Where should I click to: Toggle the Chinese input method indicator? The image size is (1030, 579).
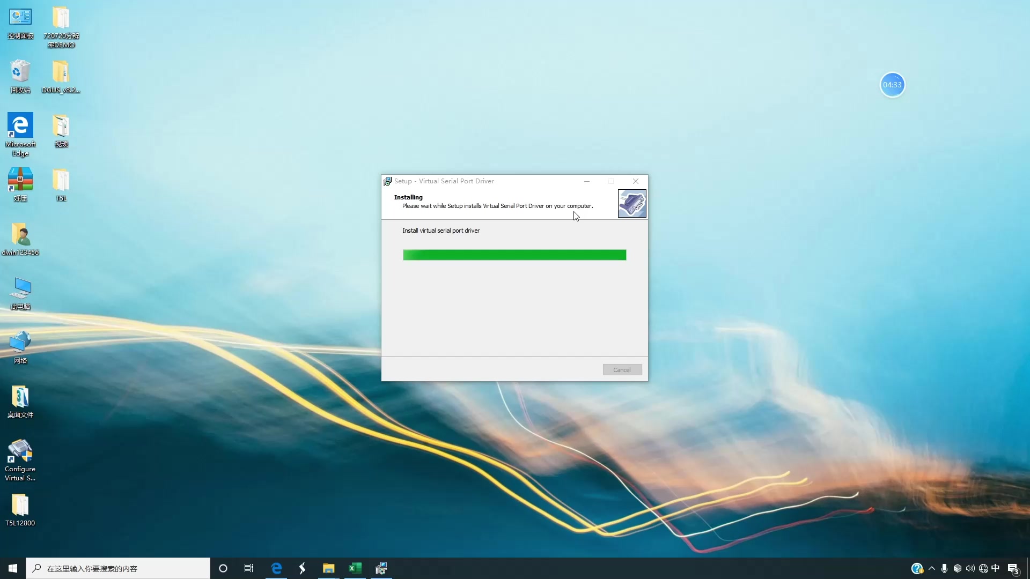pos(996,568)
